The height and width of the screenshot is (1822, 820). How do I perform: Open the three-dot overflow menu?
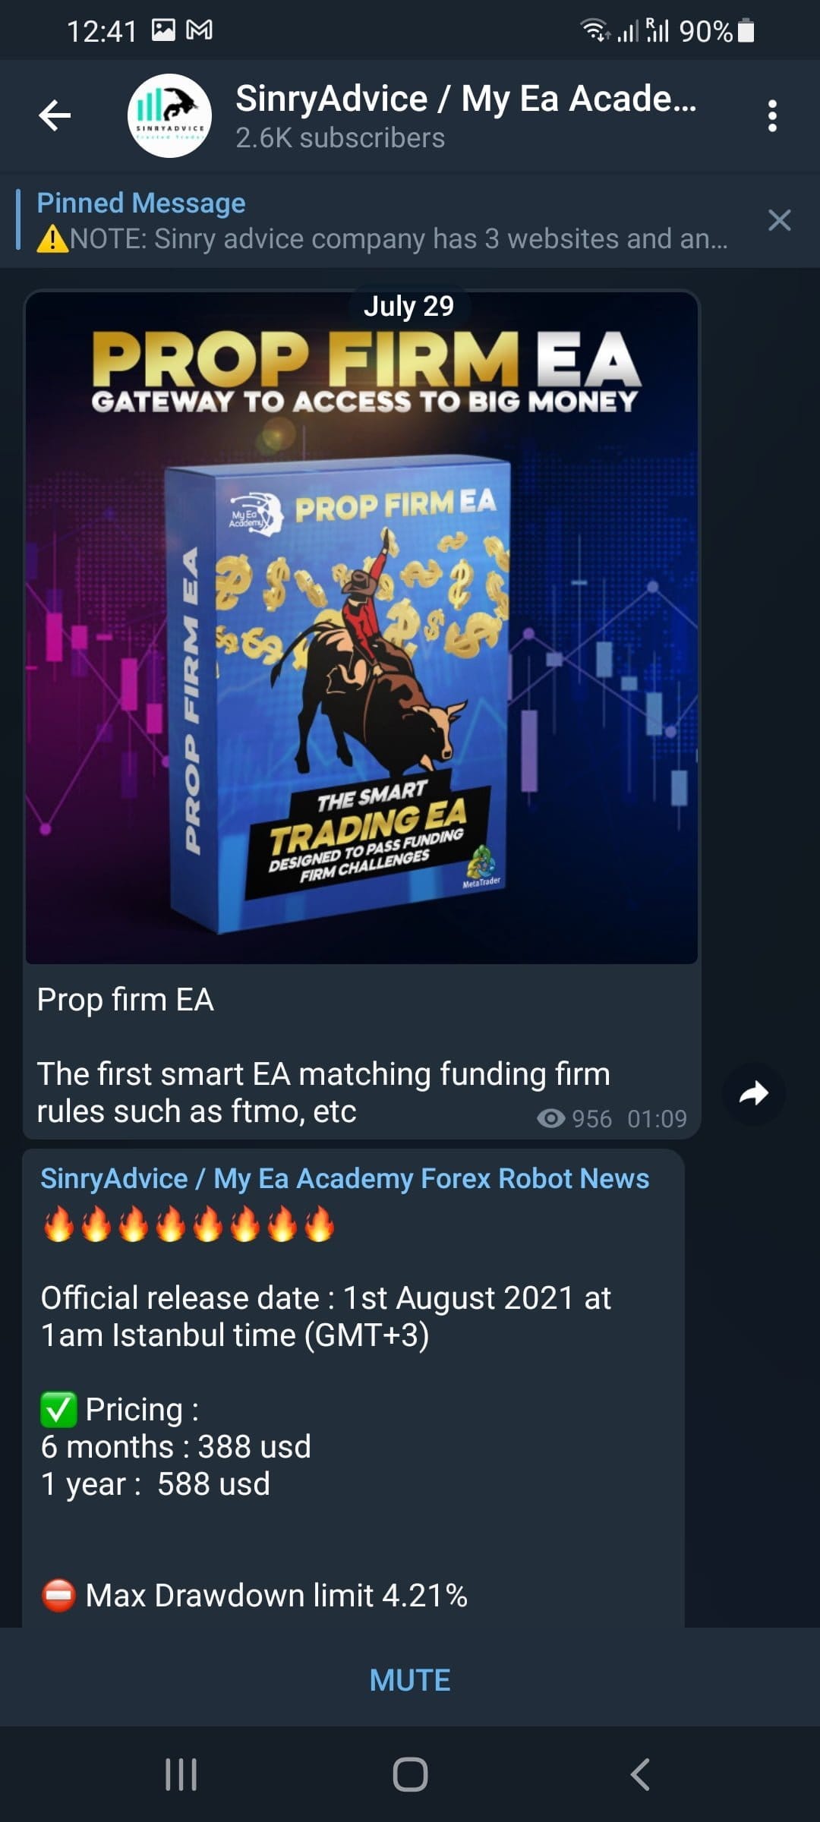(x=772, y=115)
